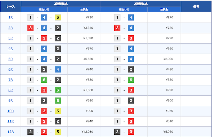212x138 pixels.
Task: Open the 12R race link
Action: pos(11,132)
